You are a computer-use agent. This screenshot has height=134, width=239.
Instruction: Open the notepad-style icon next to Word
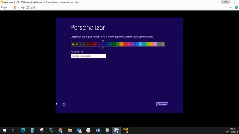pos(107,130)
